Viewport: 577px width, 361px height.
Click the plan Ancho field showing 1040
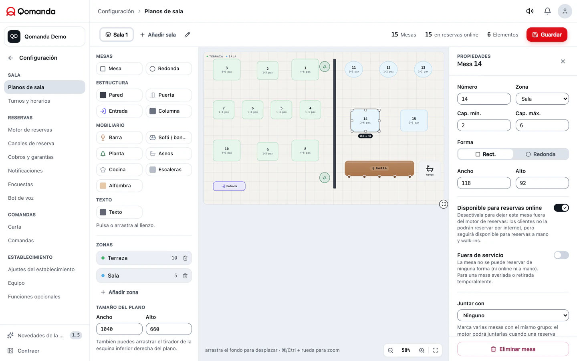(119, 329)
